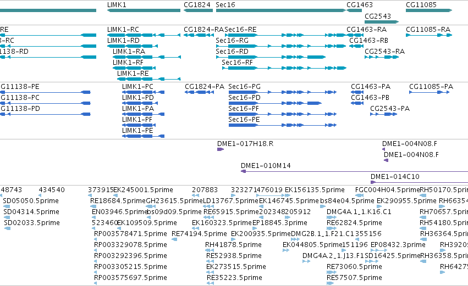Viewport: 468px width, 286px height.
Task: Open the LIMK1-PE protein feature
Action: pos(144,137)
